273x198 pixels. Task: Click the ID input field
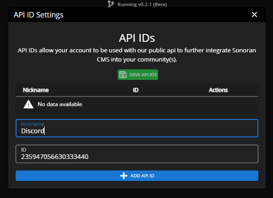[137, 154]
